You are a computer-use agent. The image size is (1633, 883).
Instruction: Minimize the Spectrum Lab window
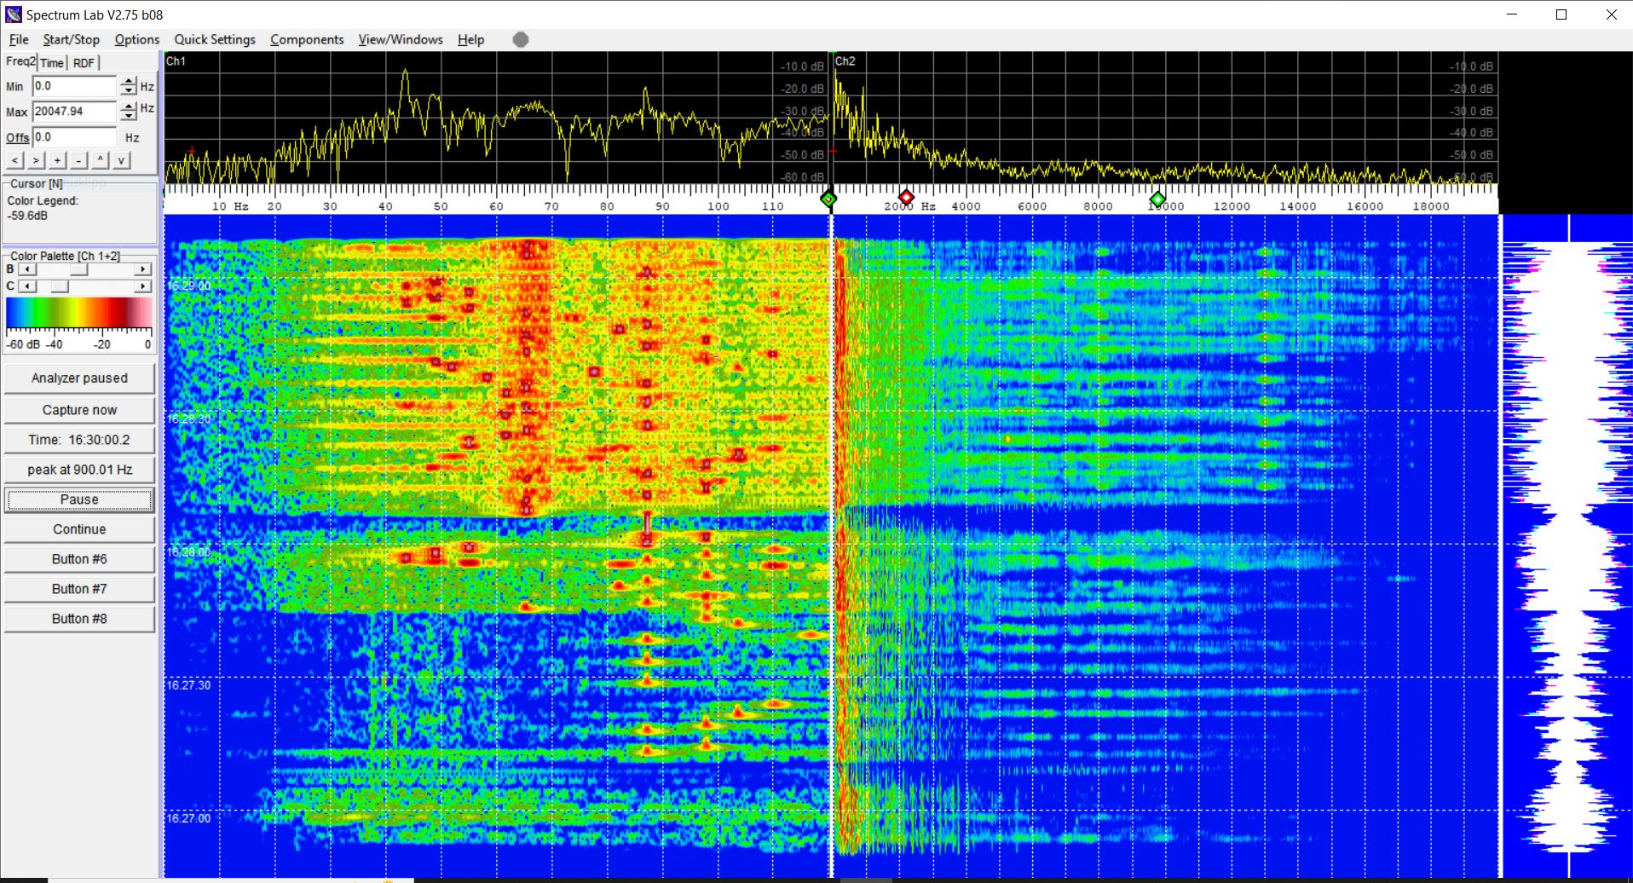pos(1512,14)
